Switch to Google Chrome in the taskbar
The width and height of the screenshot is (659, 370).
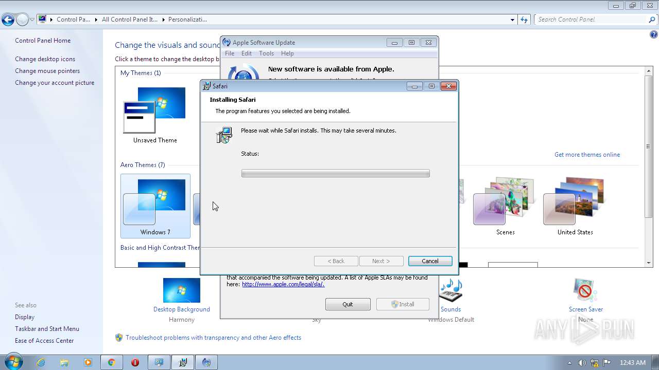111,362
